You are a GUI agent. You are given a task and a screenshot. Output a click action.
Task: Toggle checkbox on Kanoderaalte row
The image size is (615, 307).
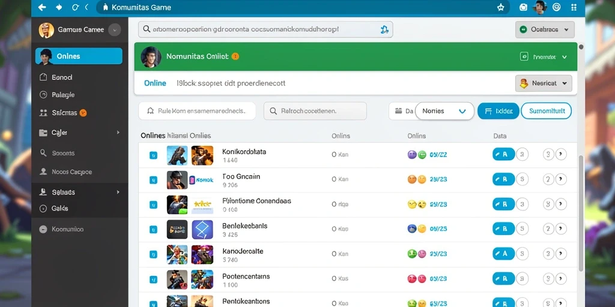[153, 254]
